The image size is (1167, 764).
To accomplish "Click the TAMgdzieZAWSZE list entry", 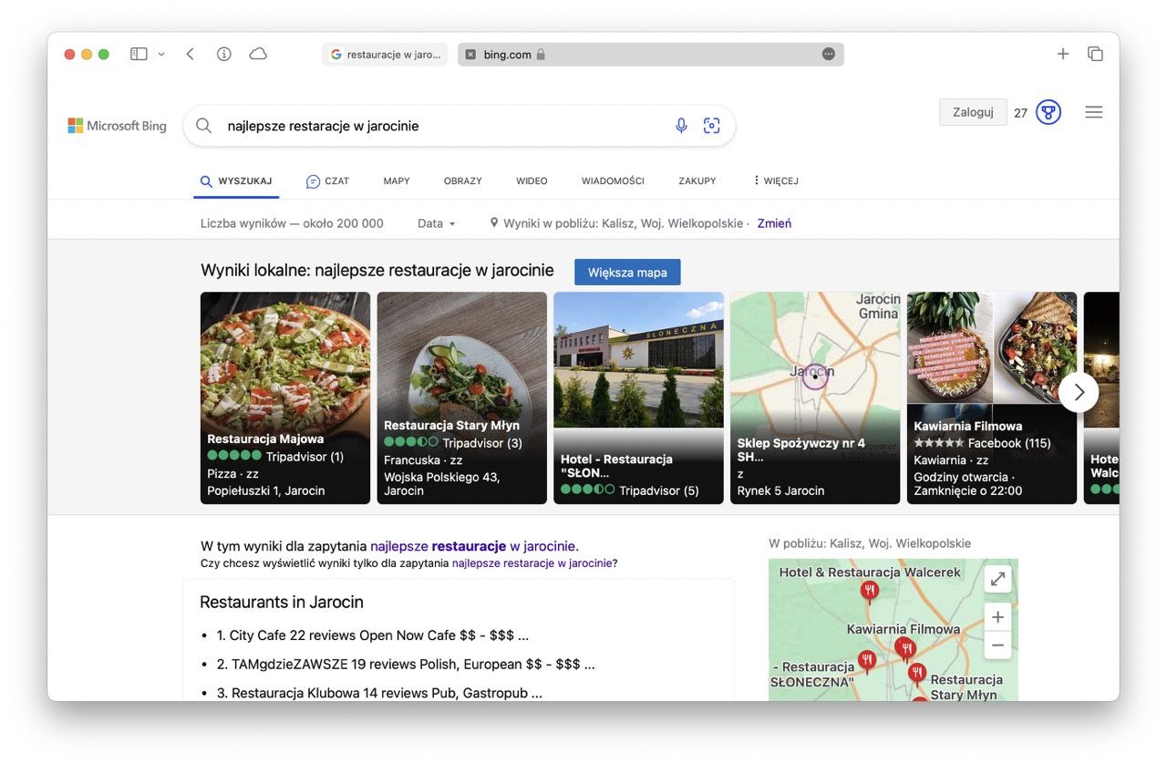I will click(x=406, y=665).
